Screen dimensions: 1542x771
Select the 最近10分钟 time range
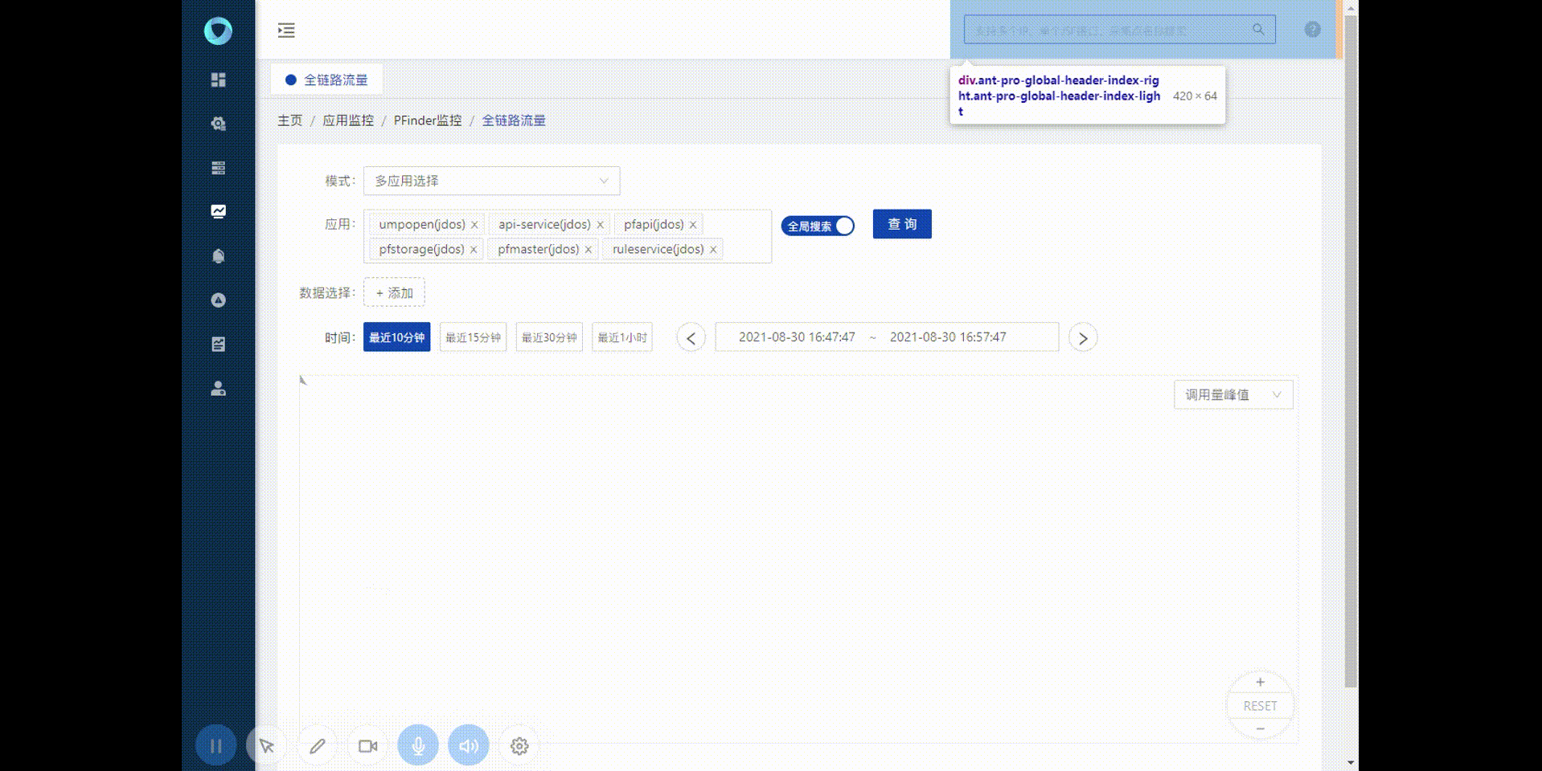(396, 337)
